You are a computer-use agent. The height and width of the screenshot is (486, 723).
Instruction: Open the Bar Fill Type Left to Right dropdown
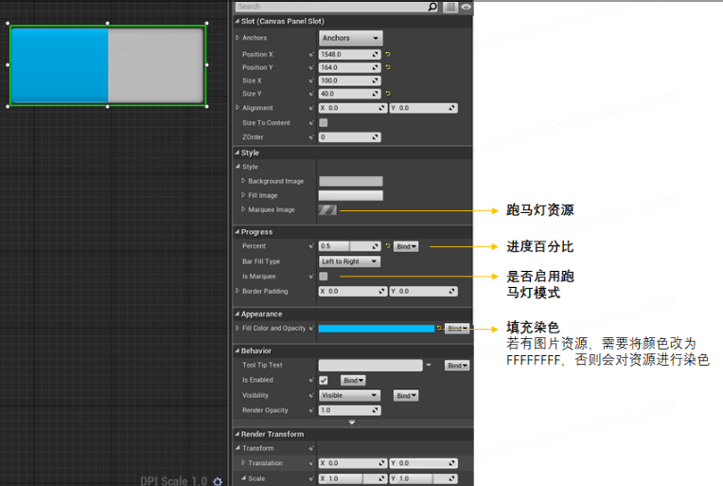(x=349, y=261)
